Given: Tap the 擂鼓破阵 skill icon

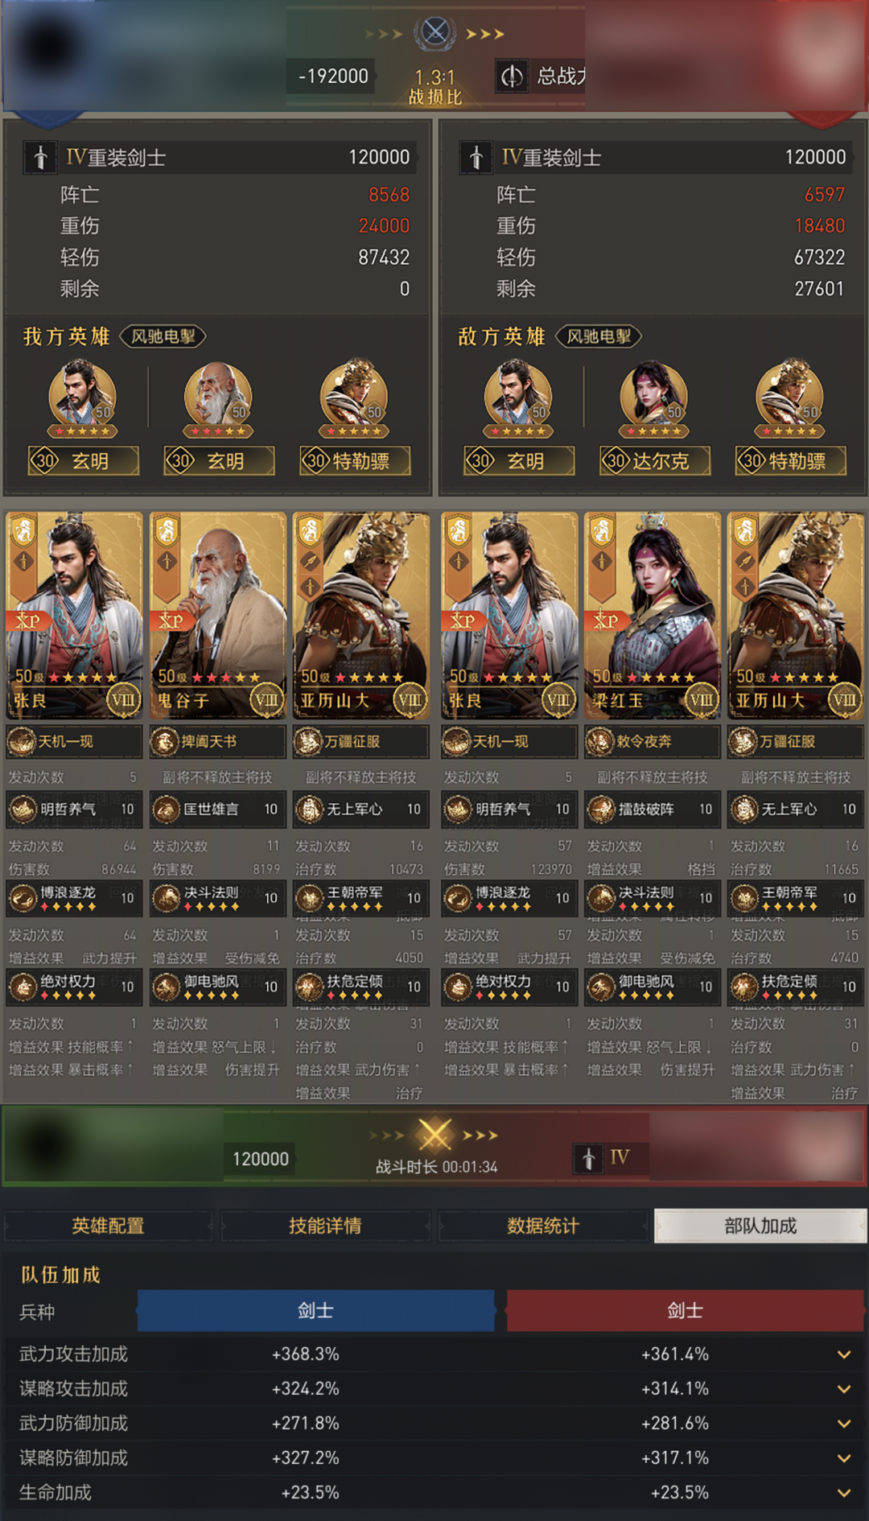Looking at the screenshot, I should [x=600, y=810].
